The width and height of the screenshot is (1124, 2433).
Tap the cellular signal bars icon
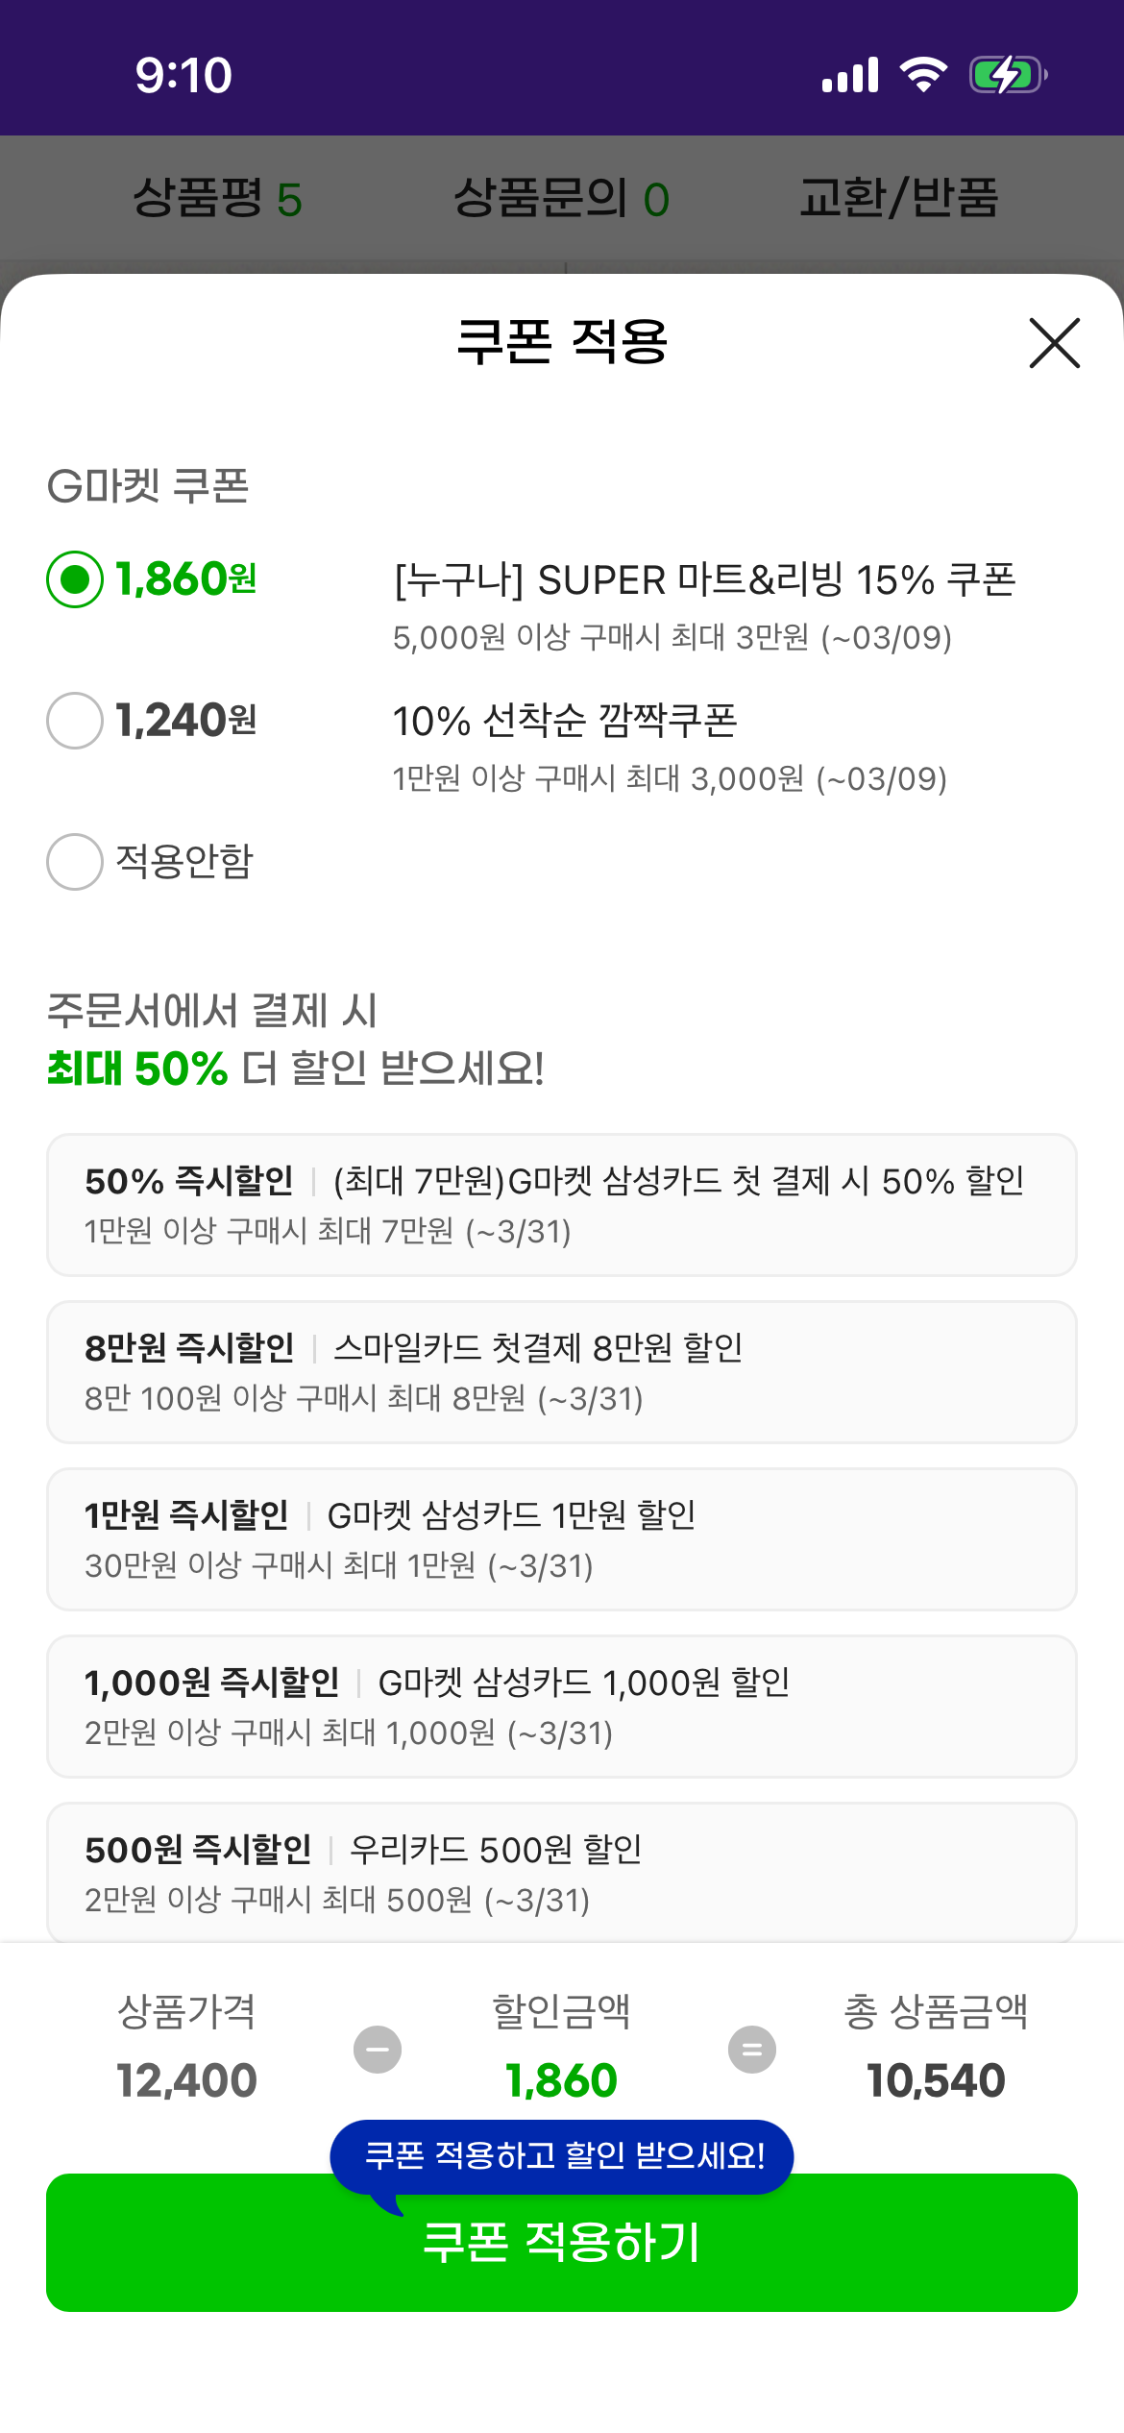point(850,75)
